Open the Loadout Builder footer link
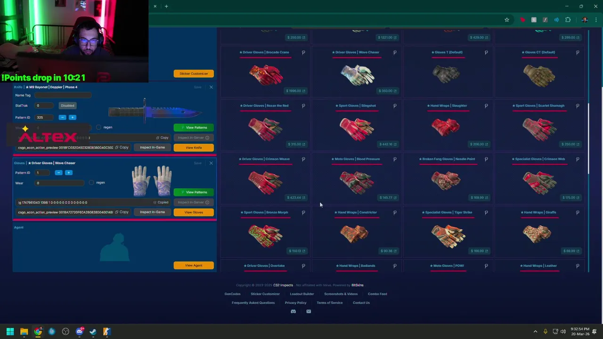The height and width of the screenshot is (339, 603). 302,294
